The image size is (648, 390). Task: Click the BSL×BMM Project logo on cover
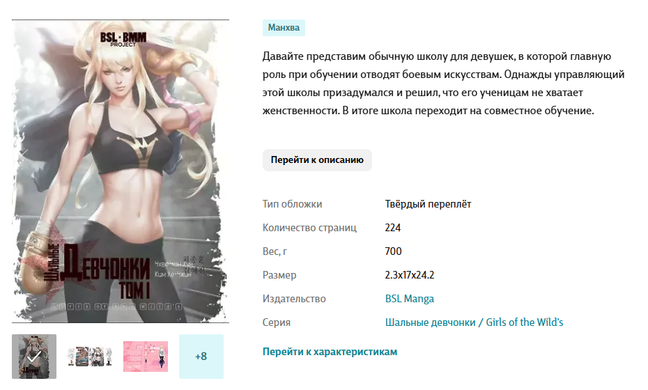click(x=123, y=39)
